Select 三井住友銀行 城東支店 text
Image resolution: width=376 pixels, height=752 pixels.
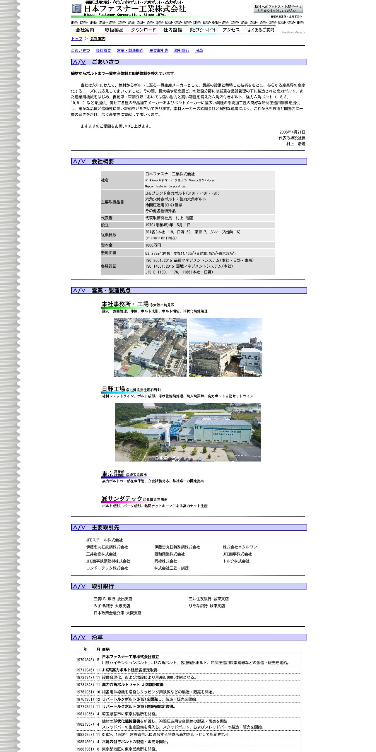click(x=208, y=599)
